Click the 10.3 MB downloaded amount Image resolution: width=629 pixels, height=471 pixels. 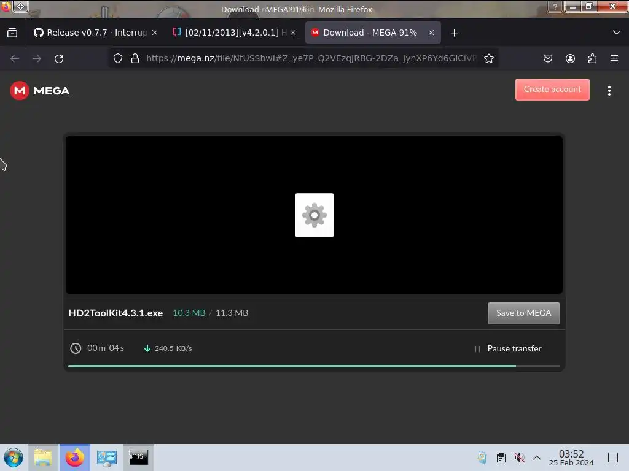tap(189, 313)
